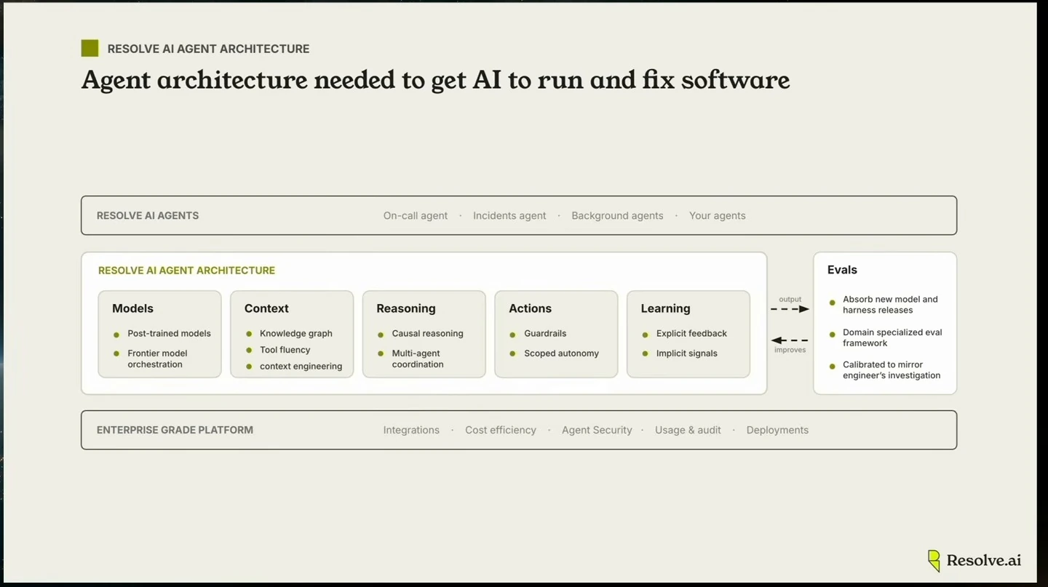Click 'Background agents'

(617, 215)
